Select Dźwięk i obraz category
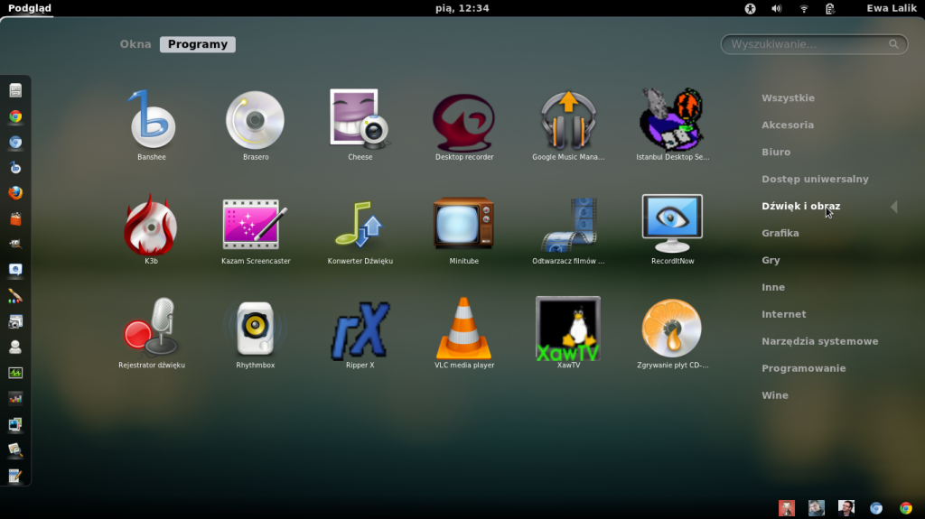The height and width of the screenshot is (519, 925). tap(800, 207)
